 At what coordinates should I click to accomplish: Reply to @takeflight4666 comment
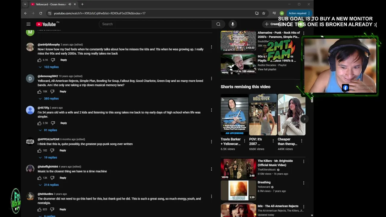[63, 178]
